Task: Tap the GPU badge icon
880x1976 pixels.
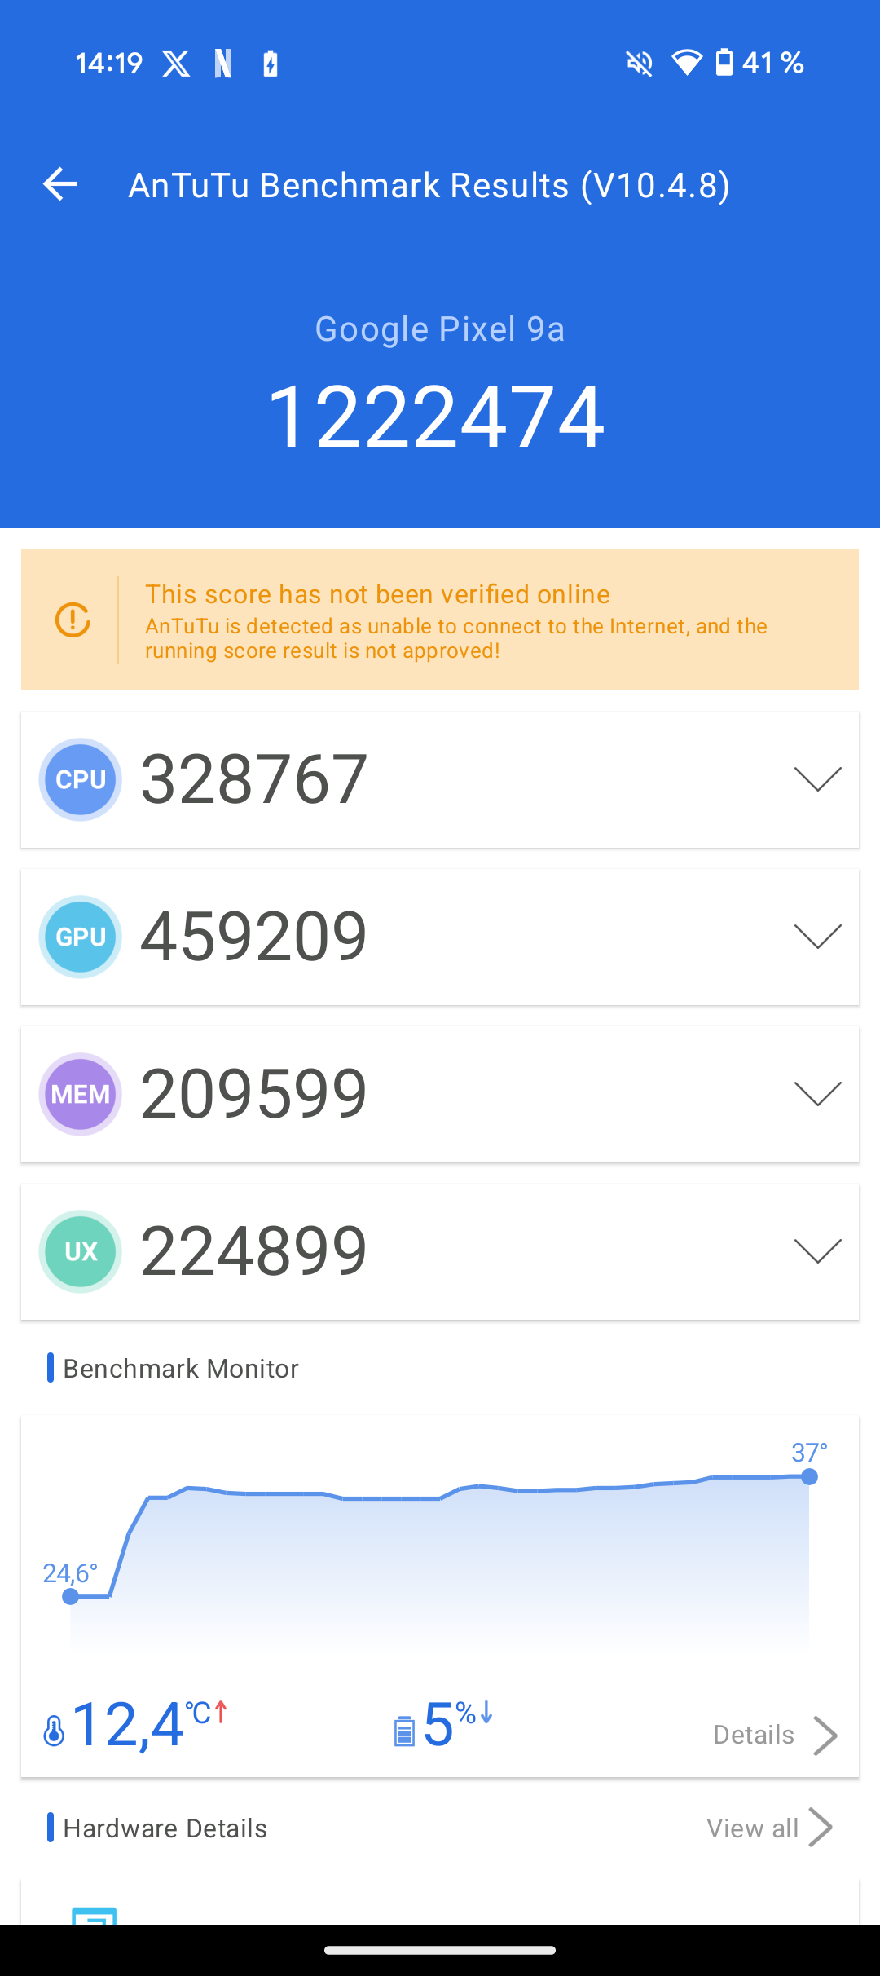Action: 81,937
